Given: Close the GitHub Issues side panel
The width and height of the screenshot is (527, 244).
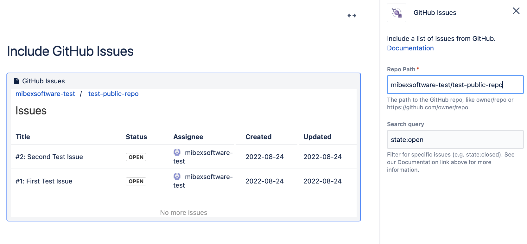Looking at the screenshot, I should pos(516,11).
